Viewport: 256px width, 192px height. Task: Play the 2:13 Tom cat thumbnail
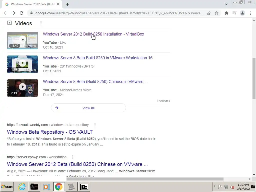click(x=22, y=88)
